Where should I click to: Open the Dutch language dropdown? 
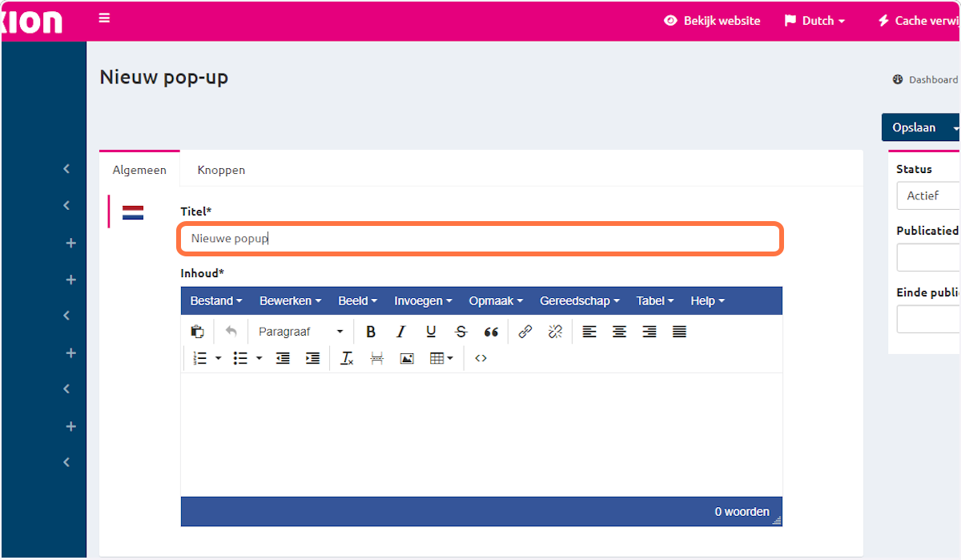tap(814, 21)
